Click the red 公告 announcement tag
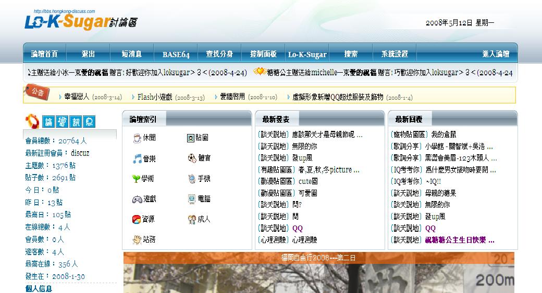 tap(37, 92)
